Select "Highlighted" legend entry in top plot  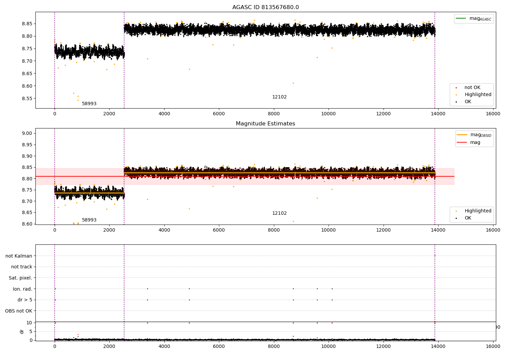point(474,95)
